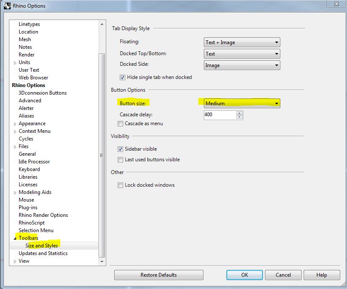Open Alerter settings page
This screenshot has height=289, width=347.
[26, 108]
